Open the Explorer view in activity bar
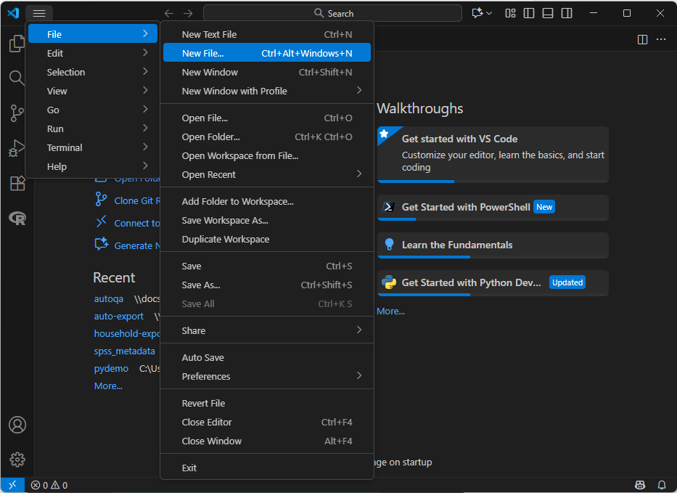677x493 pixels. pos(17,44)
